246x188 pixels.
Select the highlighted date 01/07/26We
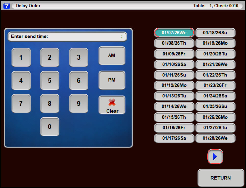(174, 33)
